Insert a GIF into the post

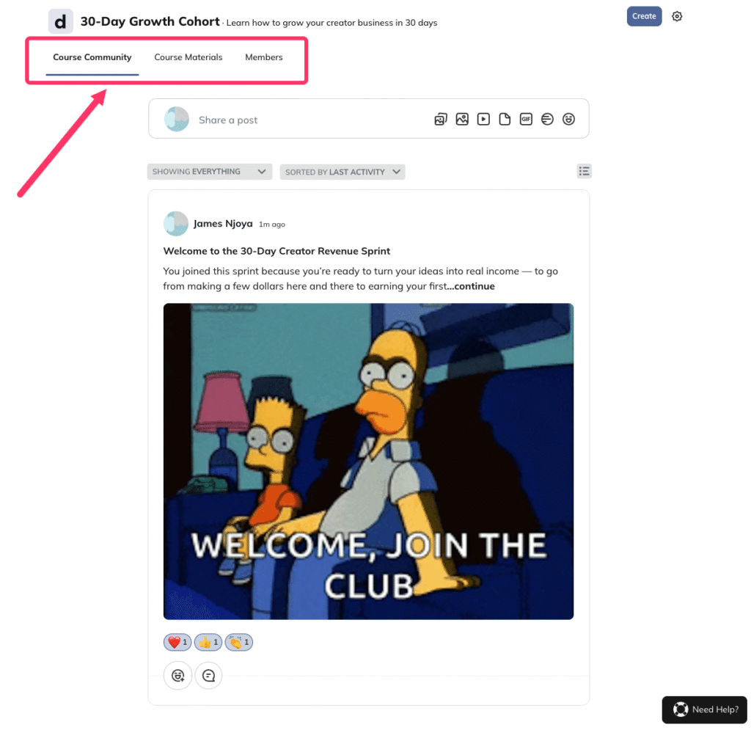click(526, 120)
